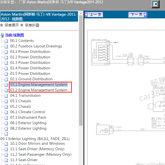The width and height of the screenshot is (165, 165).
Task: Click document icon beside 01.3 Power Distribution
Action: (6, 63)
